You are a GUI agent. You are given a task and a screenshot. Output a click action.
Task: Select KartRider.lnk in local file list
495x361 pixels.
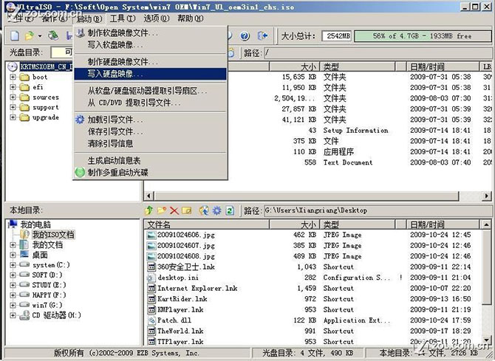179,299
